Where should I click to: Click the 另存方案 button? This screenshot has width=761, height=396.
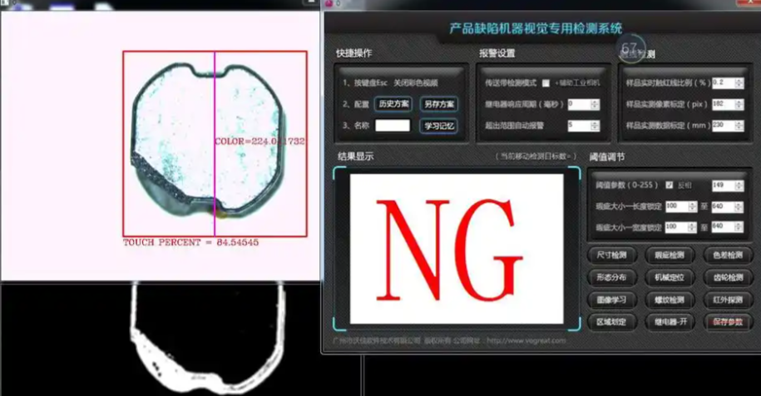click(x=439, y=104)
